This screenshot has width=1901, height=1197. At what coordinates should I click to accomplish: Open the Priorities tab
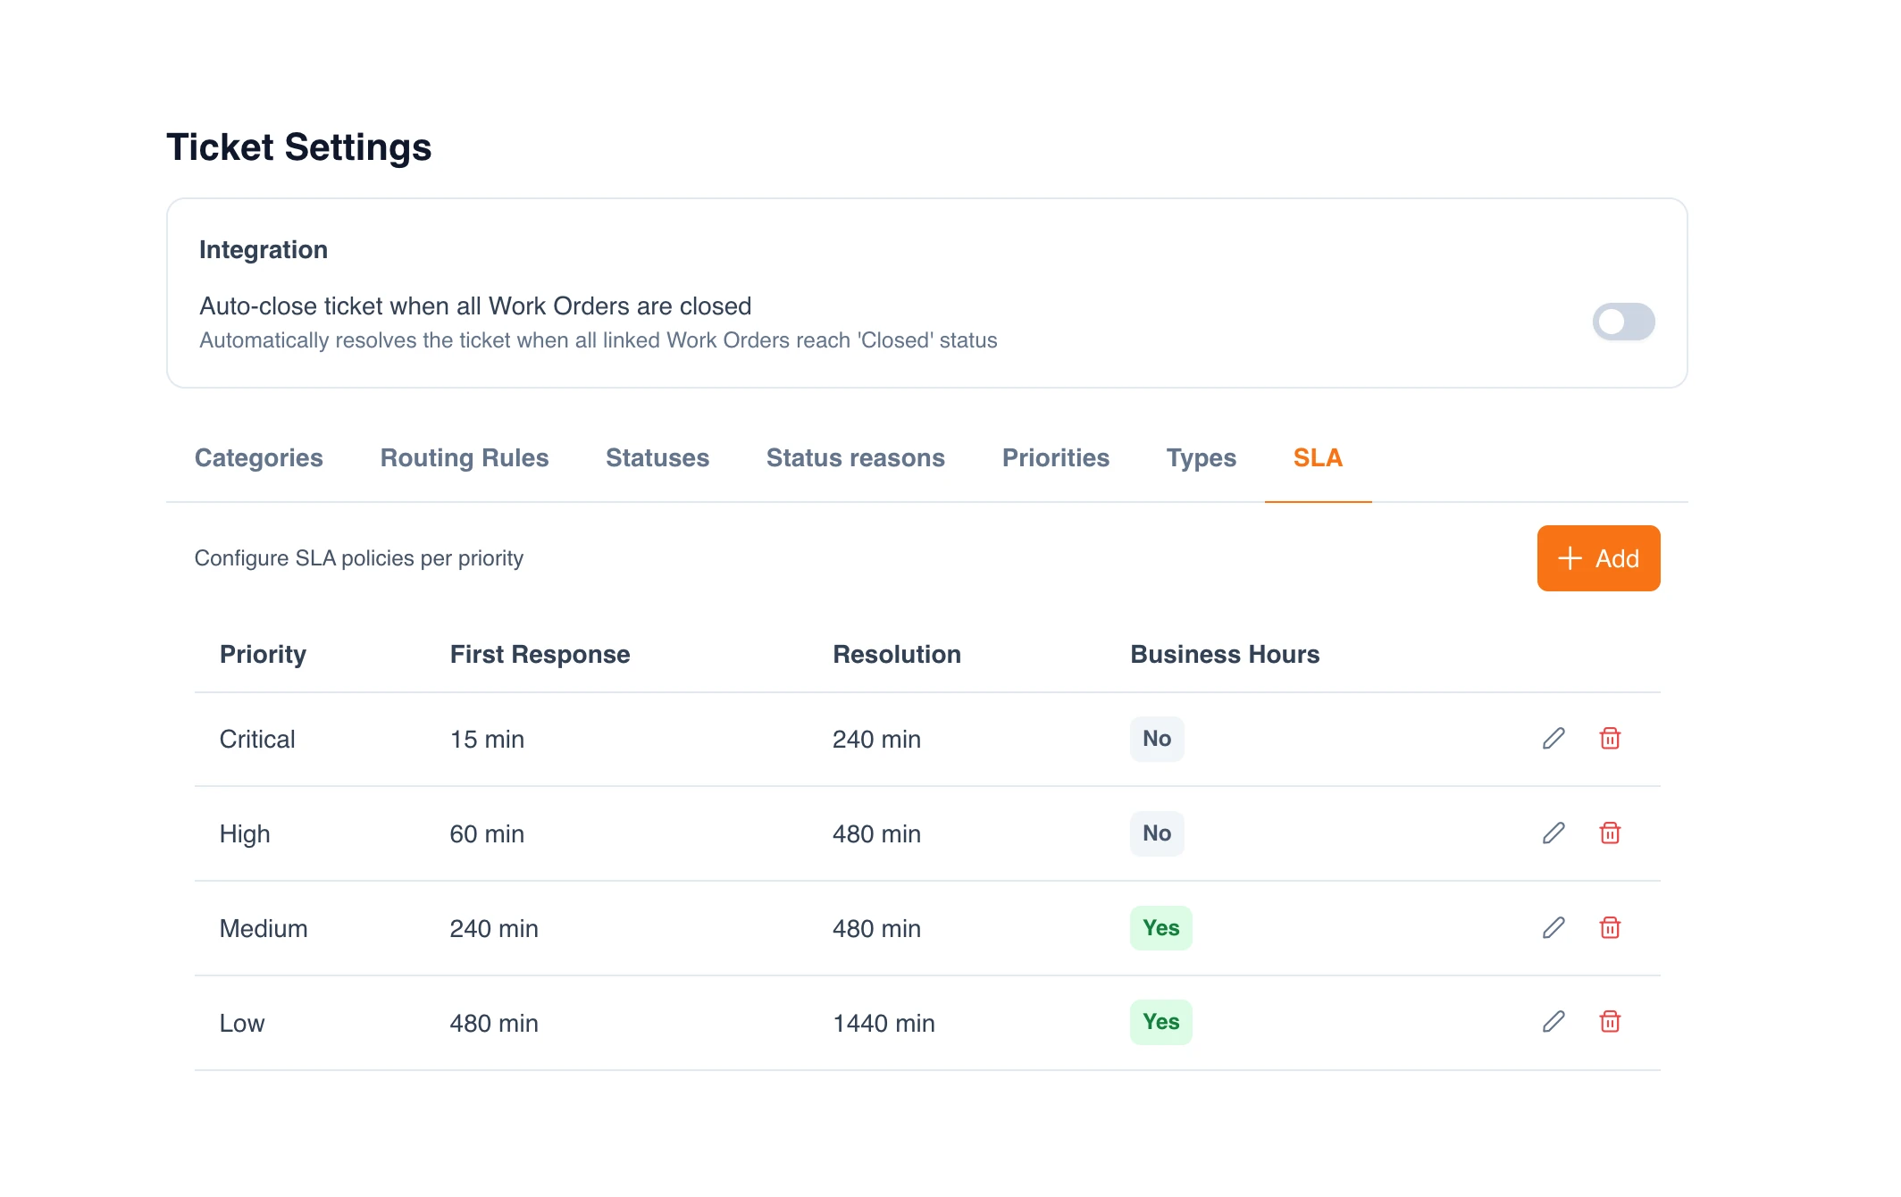coord(1056,458)
